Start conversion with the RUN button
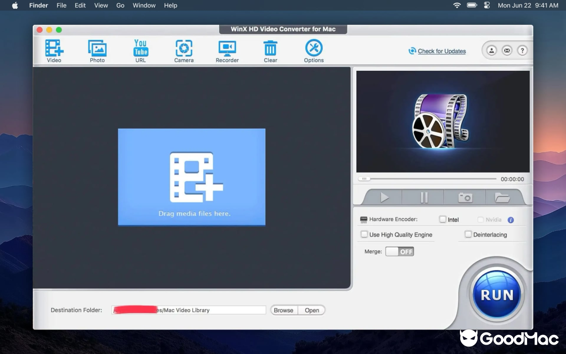The width and height of the screenshot is (566, 354). tap(497, 295)
